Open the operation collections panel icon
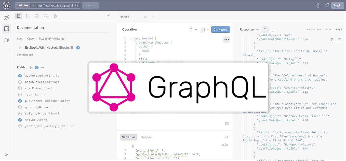Viewport: 346px width, 161px height. pyautogui.click(x=7, y=40)
